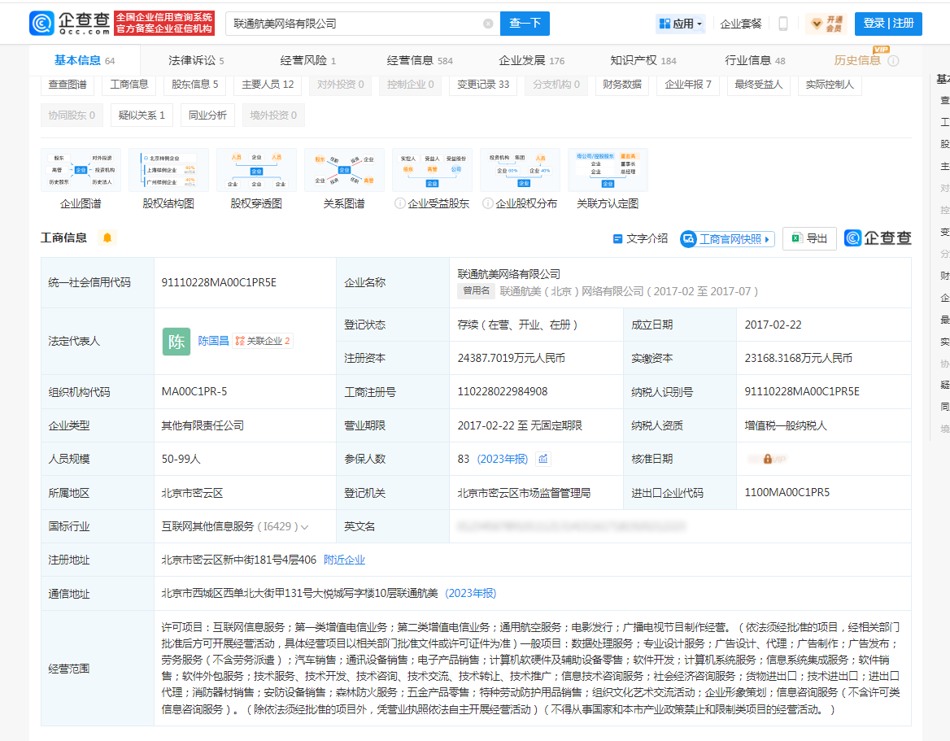Click the 文字介绍 link
The width and height of the screenshot is (950, 741).
pos(640,238)
